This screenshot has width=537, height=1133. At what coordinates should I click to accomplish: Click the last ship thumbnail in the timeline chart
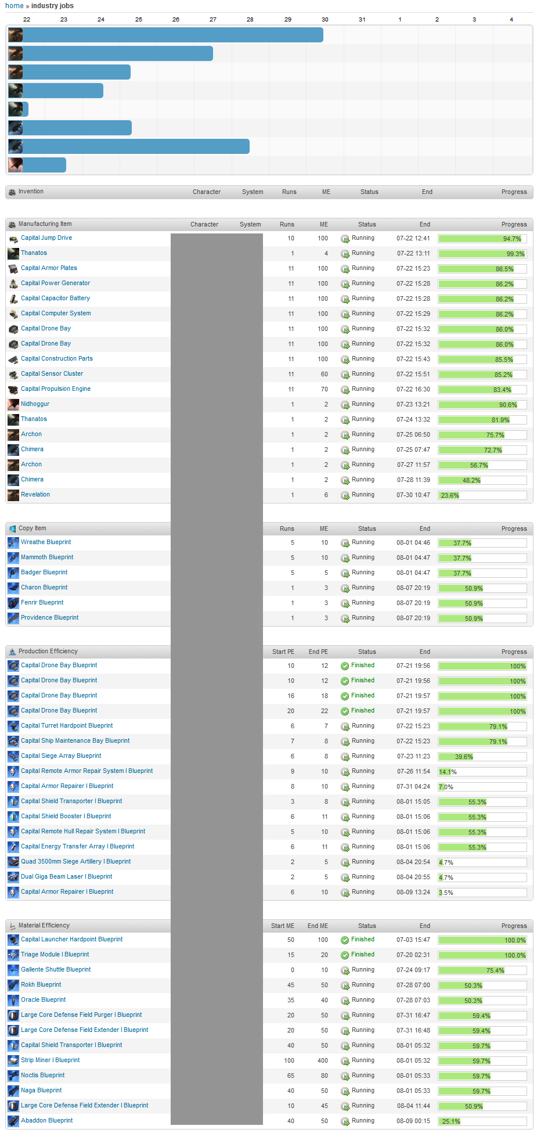16,165
